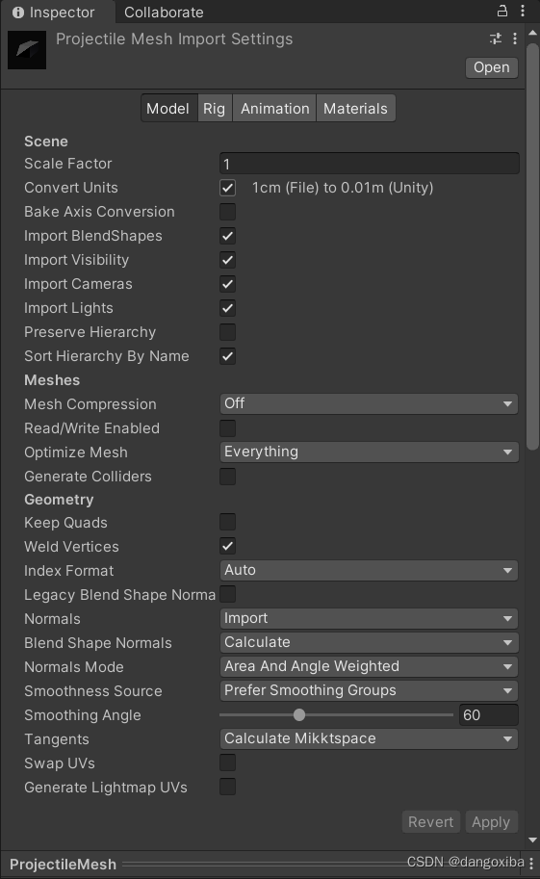Click the scrollbar down arrow
Screen dimensions: 540x879
(532, 840)
